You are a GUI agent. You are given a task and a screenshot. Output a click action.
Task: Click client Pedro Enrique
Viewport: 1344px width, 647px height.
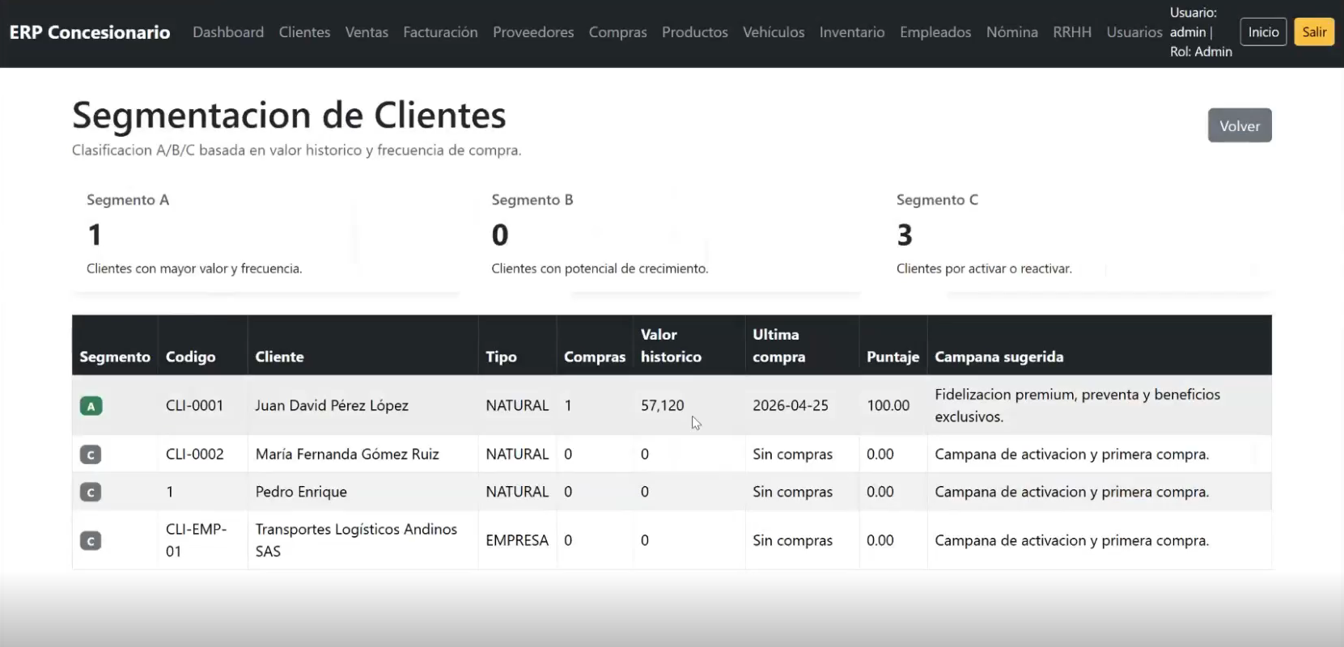pos(301,492)
